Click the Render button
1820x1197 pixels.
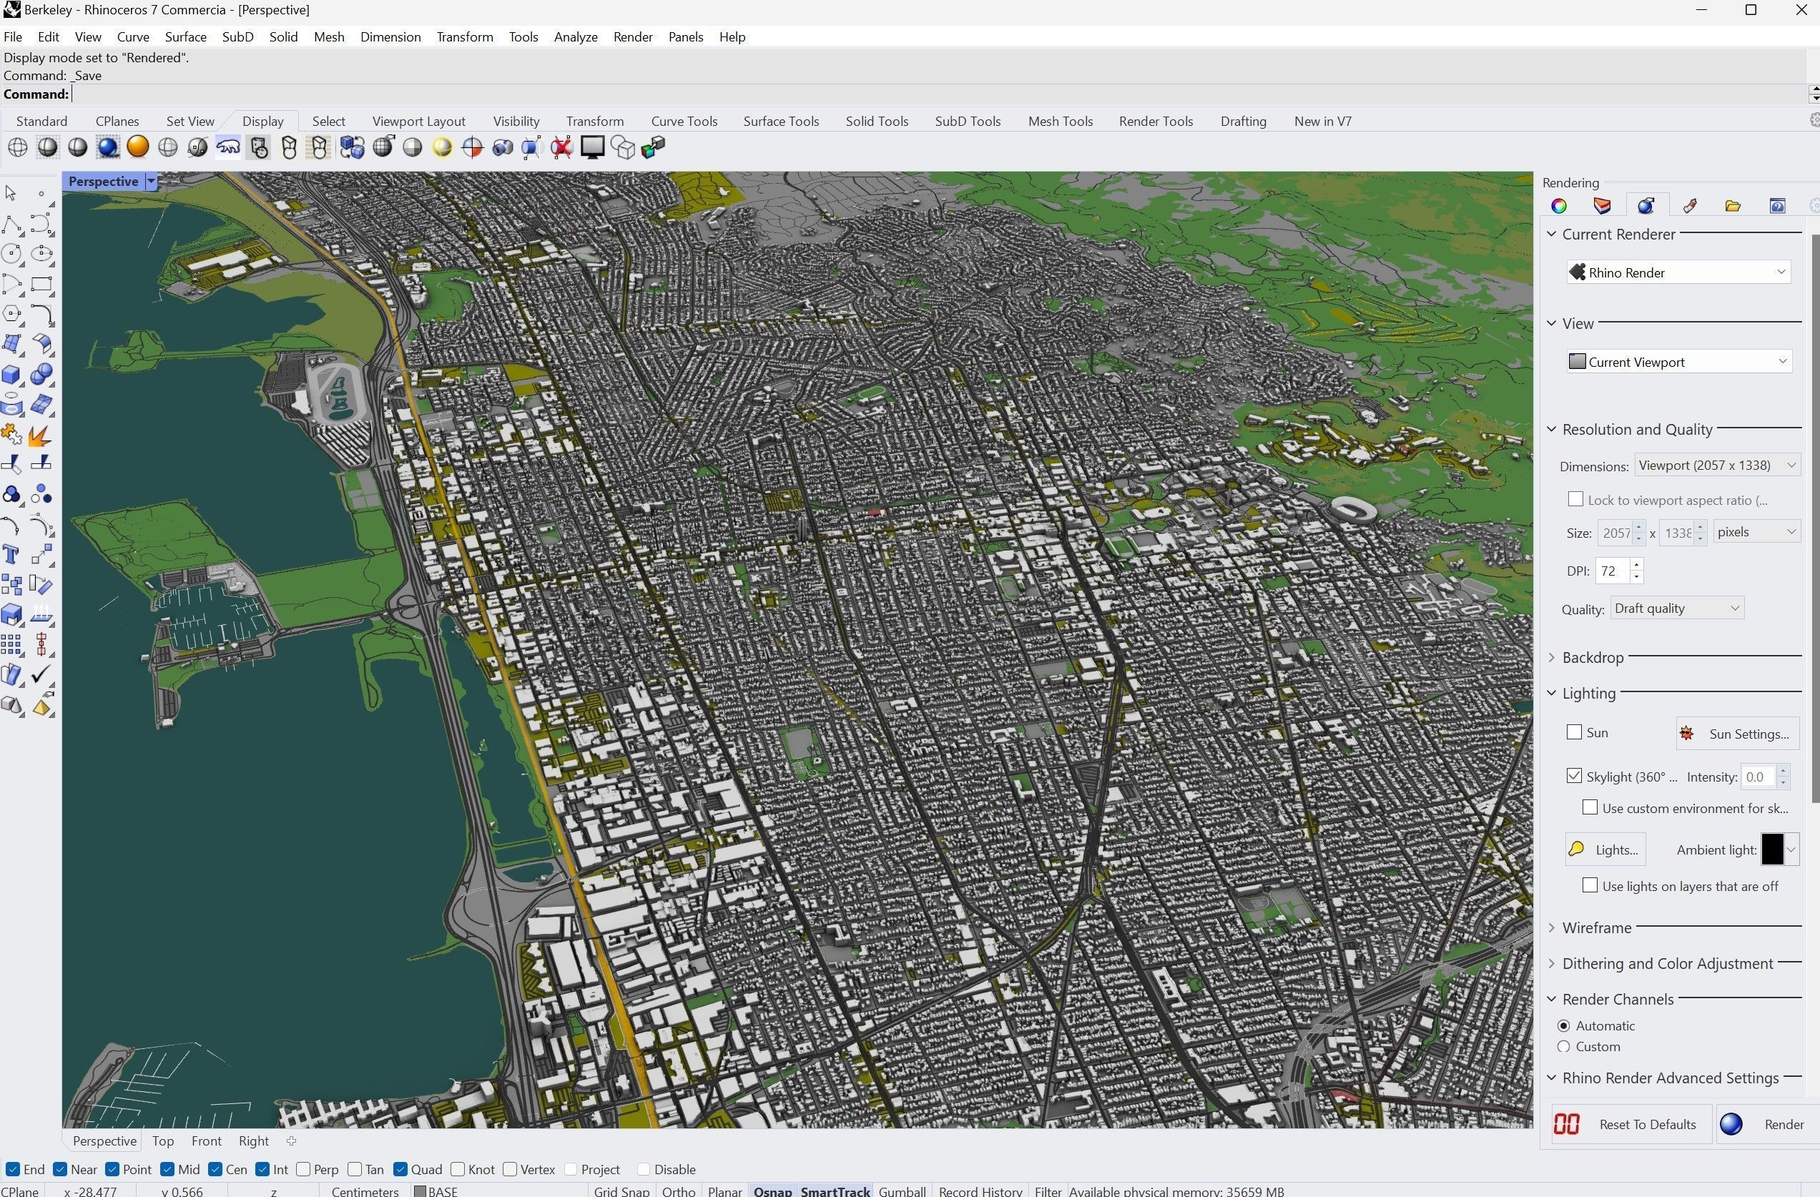[1768, 1124]
